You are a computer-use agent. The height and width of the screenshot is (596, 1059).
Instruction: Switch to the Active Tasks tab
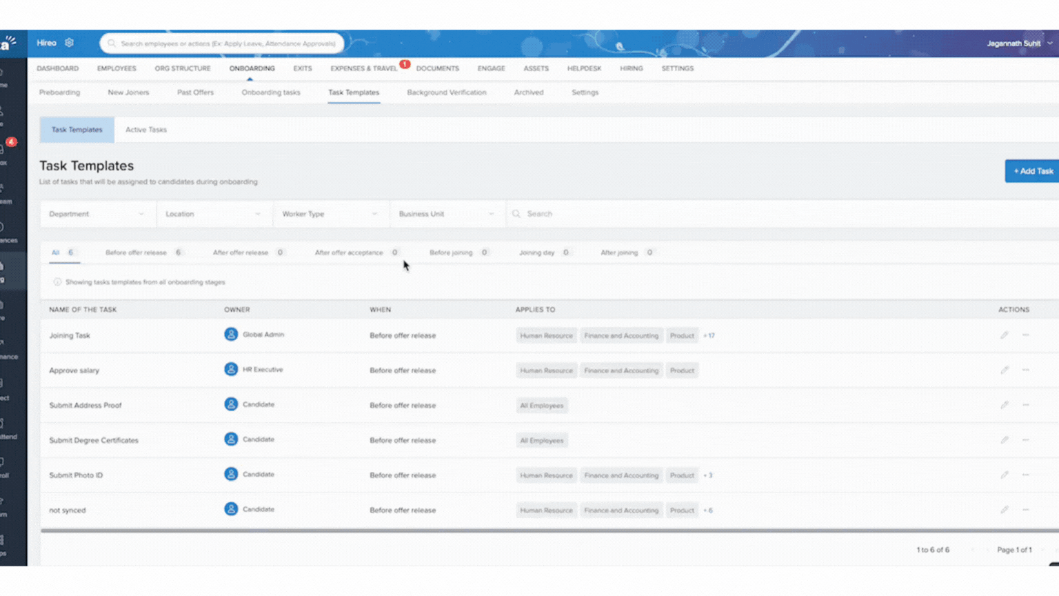tap(146, 130)
